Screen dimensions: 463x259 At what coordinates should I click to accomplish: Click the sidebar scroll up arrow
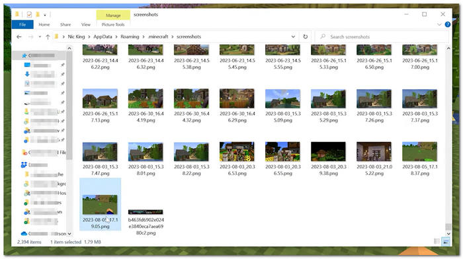(x=69, y=48)
